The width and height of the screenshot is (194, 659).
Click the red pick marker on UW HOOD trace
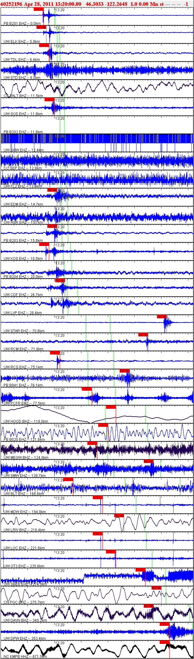coord(111,407)
